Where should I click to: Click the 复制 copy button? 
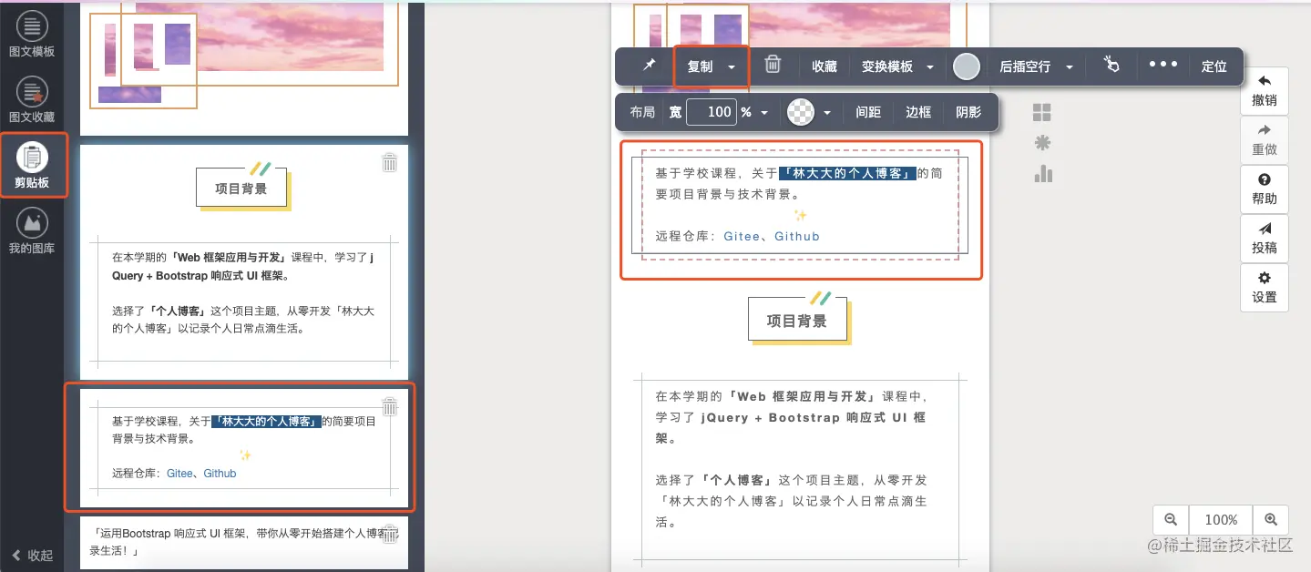[700, 66]
